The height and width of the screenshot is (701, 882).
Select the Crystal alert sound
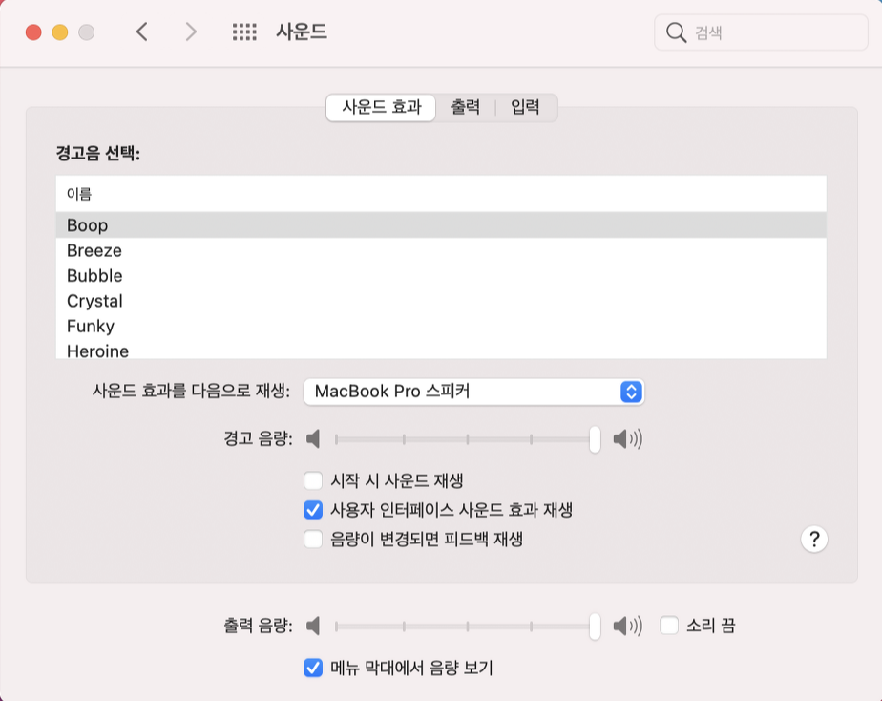(441, 301)
